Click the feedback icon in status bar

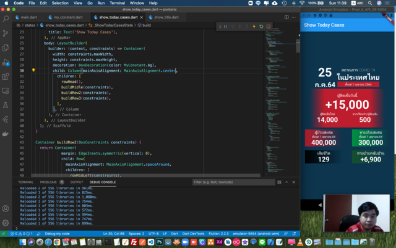click(286, 234)
